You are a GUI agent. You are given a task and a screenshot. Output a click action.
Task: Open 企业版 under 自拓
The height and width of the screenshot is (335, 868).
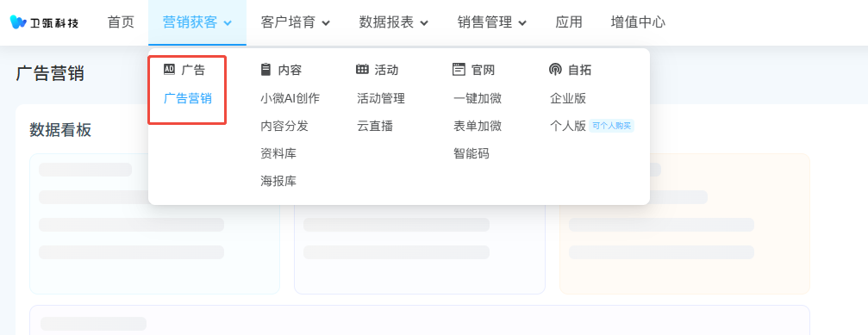click(568, 98)
